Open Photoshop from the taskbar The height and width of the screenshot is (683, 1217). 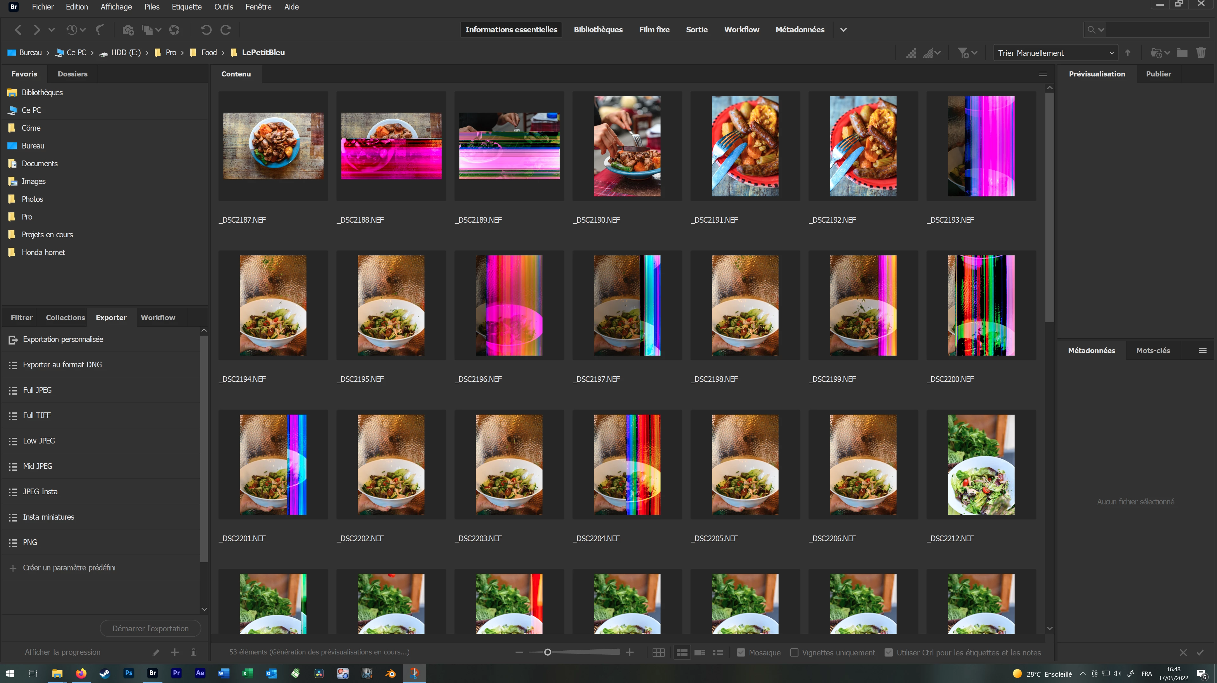click(x=128, y=673)
